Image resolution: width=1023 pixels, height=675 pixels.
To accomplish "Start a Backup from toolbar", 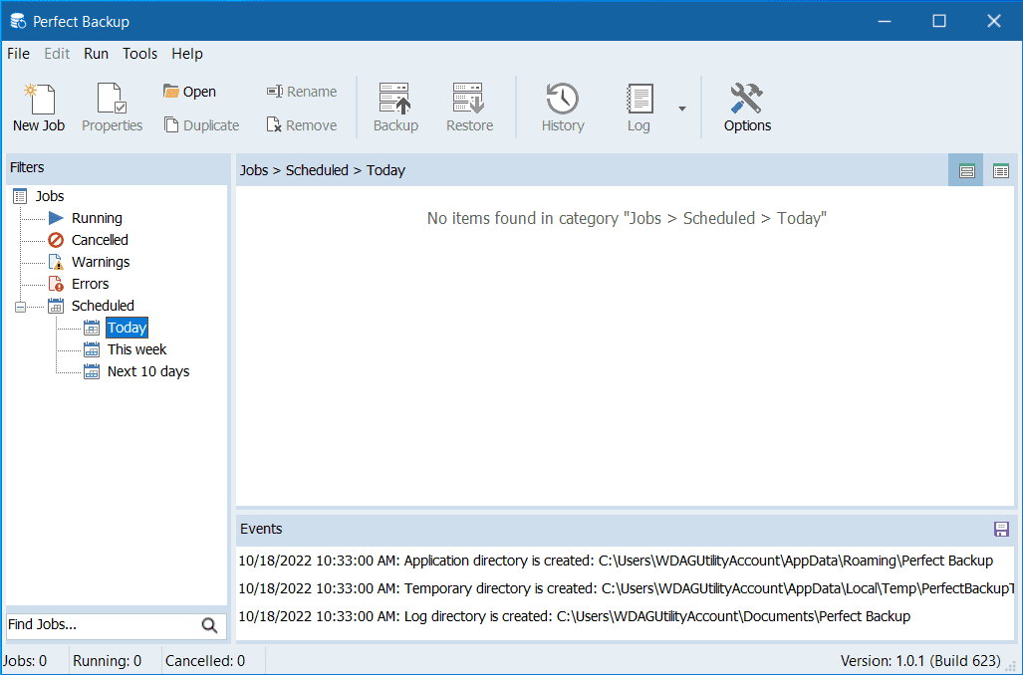I will 395,108.
